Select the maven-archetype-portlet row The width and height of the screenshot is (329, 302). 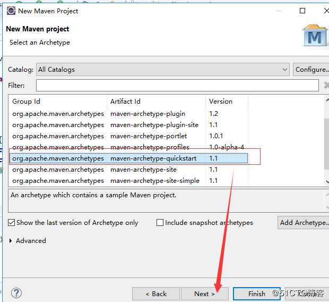(x=128, y=136)
